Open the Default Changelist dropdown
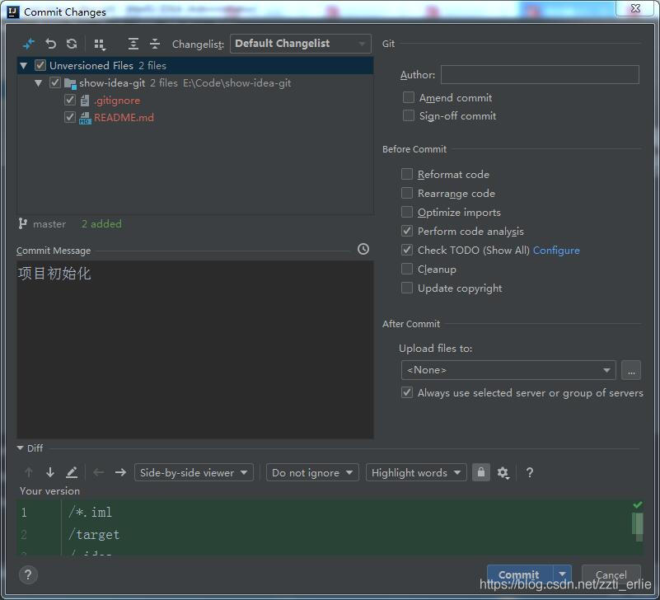 click(x=300, y=44)
